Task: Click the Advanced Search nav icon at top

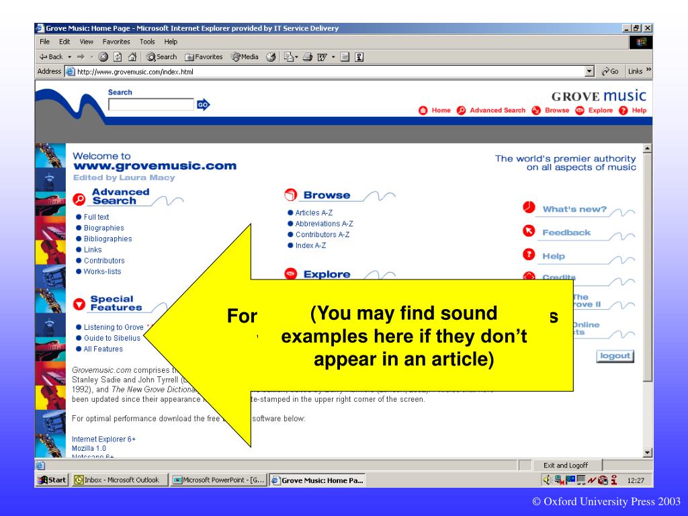Action: [x=461, y=111]
